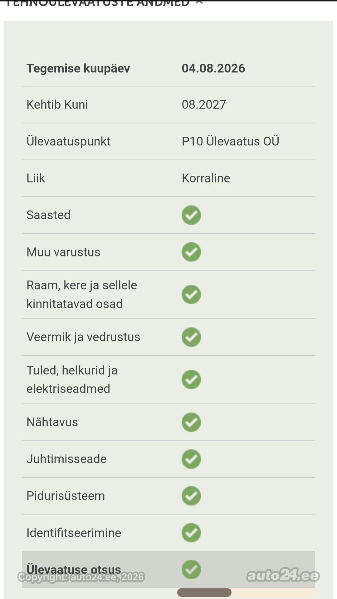Click the Tegemise kuupäev label
This screenshot has height=599, width=337.
(x=78, y=68)
